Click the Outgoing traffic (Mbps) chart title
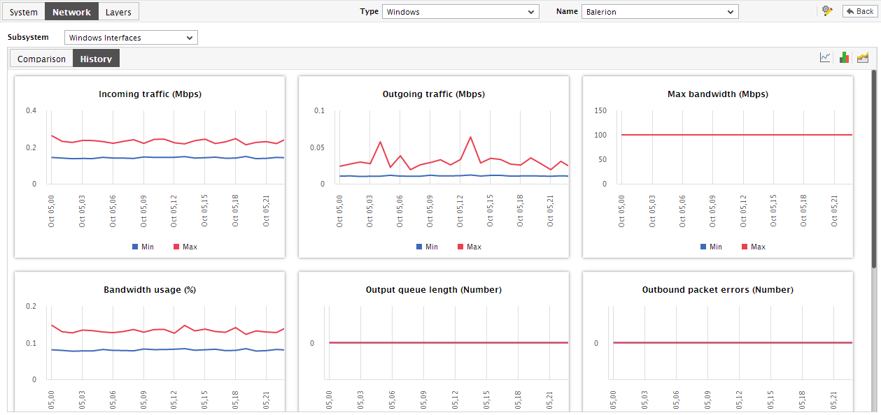The image size is (881, 415). (x=434, y=94)
